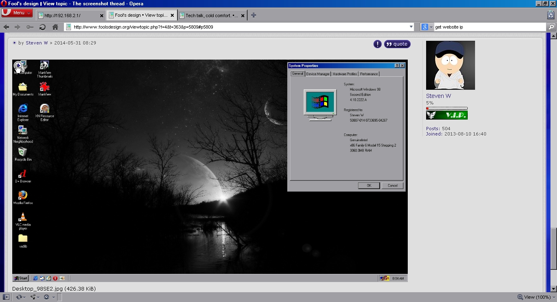This screenshot has width=557, height=302.
Task: Click the scrollbar down arrow
Action: click(553, 289)
